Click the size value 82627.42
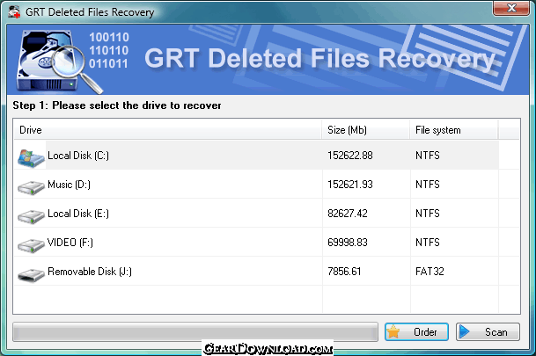 348,214
